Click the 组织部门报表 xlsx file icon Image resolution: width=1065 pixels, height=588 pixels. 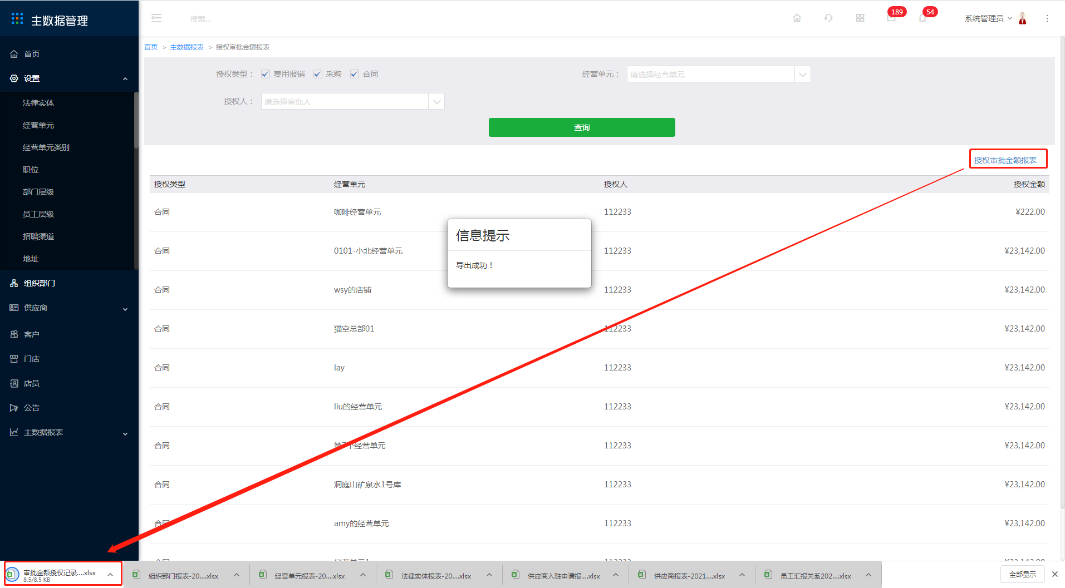pos(136,575)
